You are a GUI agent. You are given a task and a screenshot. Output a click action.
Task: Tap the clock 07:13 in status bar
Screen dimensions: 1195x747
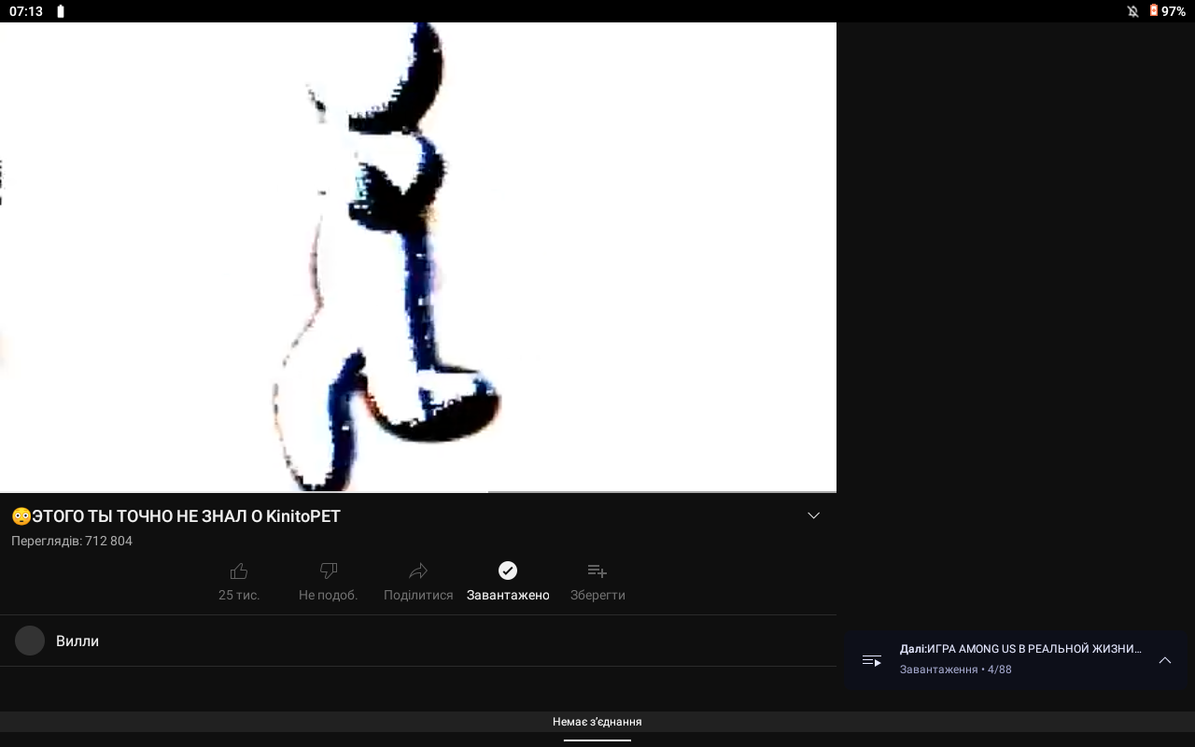pos(26,11)
